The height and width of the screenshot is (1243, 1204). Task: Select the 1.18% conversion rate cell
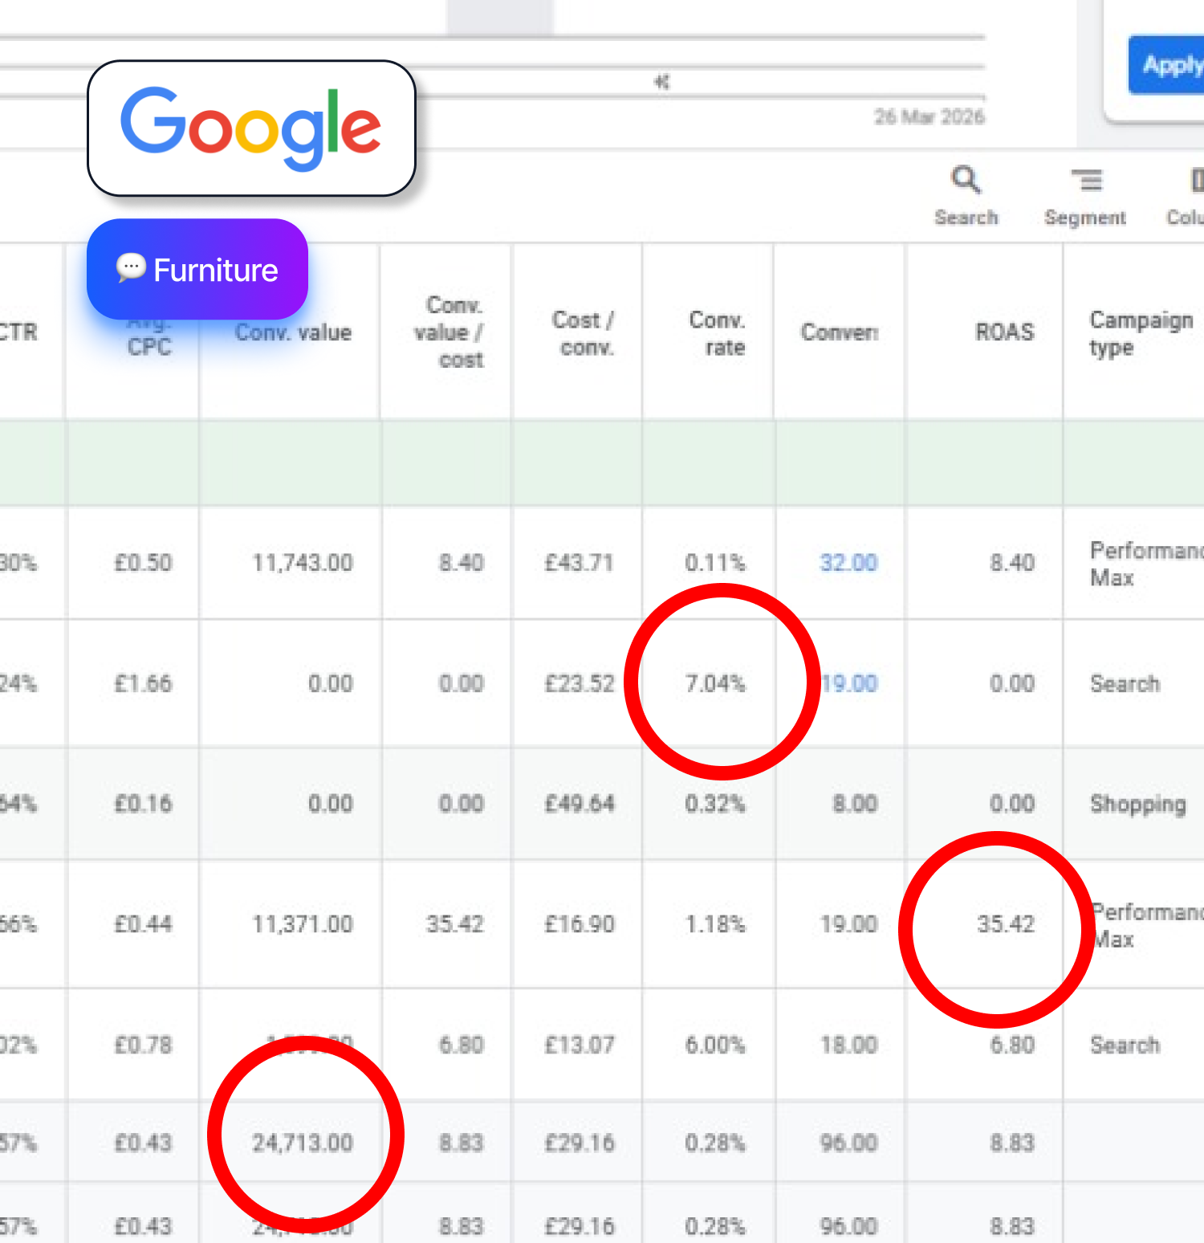pyautogui.click(x=715, y=924)
